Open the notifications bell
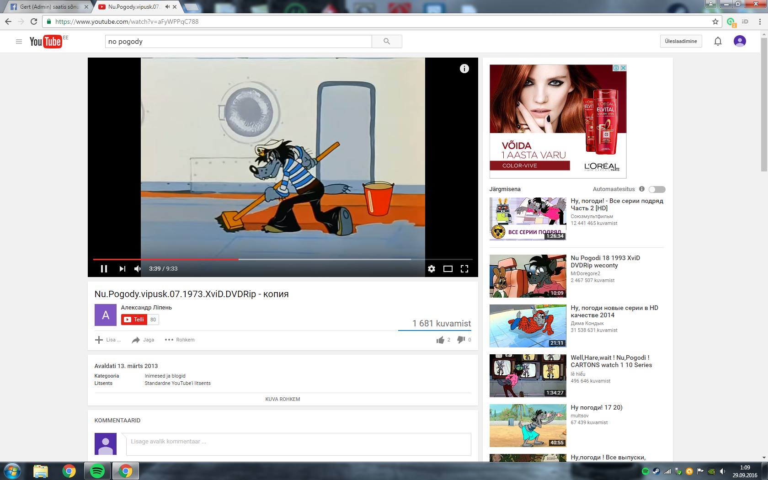The image size is (768, 480). [x=718, y=41]
